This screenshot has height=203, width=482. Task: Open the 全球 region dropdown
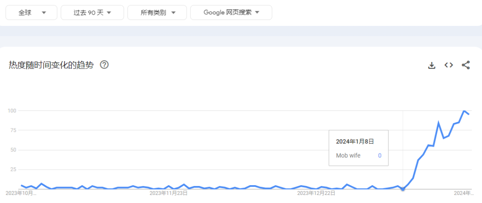(31, 12)
